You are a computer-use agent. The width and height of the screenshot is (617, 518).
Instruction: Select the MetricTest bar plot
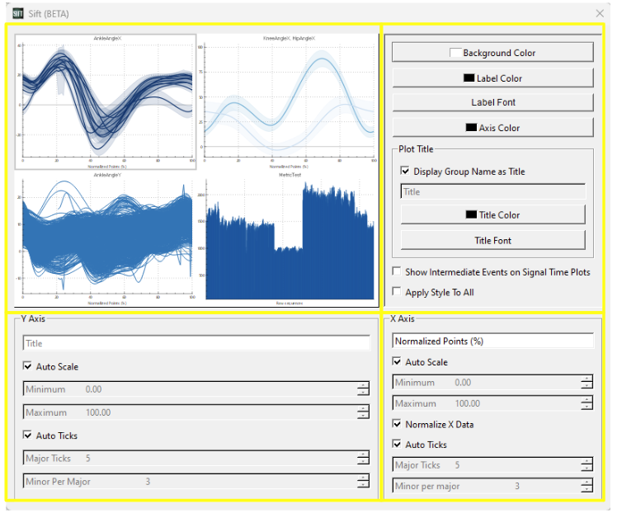click(x=289, y=238)
